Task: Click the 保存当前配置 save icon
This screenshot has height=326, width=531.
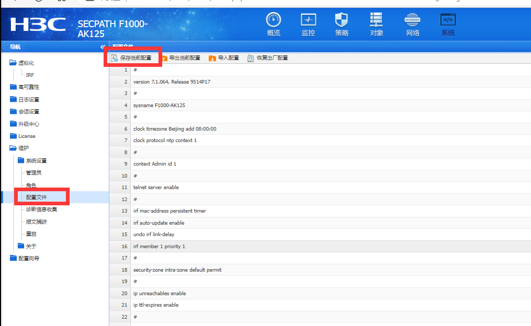Action: 115,58
